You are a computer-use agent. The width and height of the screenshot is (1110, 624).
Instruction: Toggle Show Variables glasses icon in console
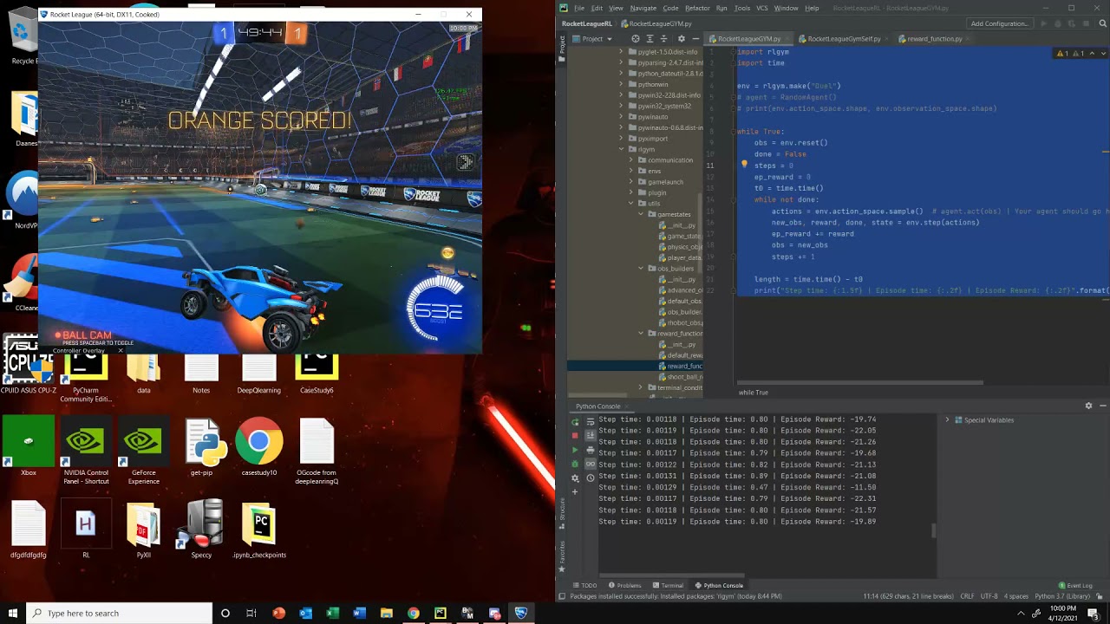click(591, 464)
